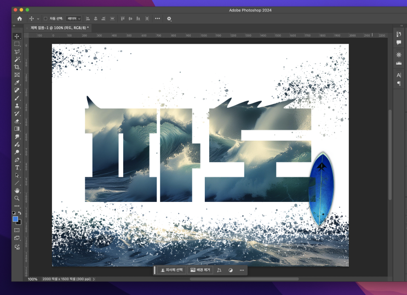Click the generate image icon below screen mode
Screen dimensions: 407x295
coord(17,247)
